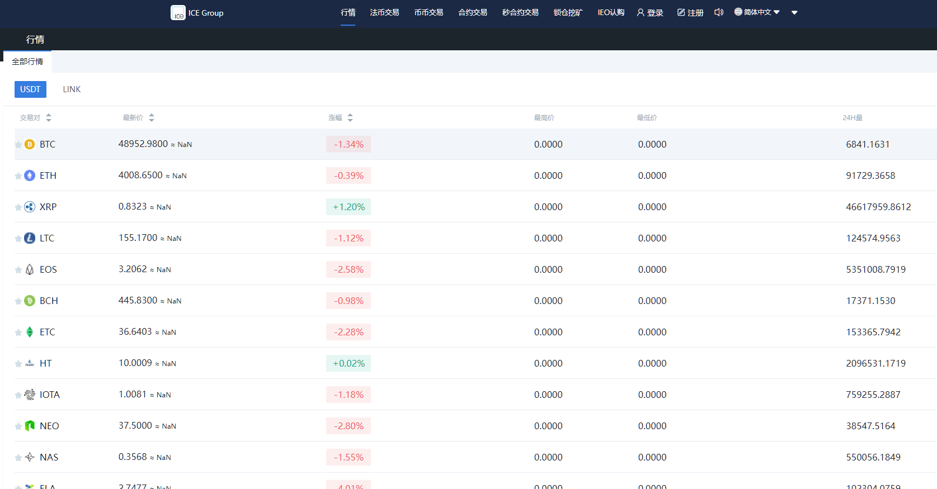This screenshot has height=489, width=937.
Task: Click the ICE Group brand name
Action: point(206,13)
